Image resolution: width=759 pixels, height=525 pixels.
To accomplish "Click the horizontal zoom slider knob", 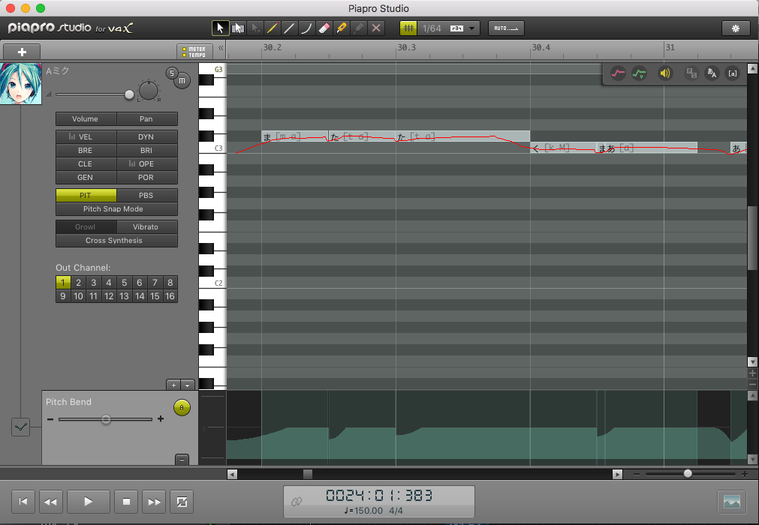I will [688, 474].
